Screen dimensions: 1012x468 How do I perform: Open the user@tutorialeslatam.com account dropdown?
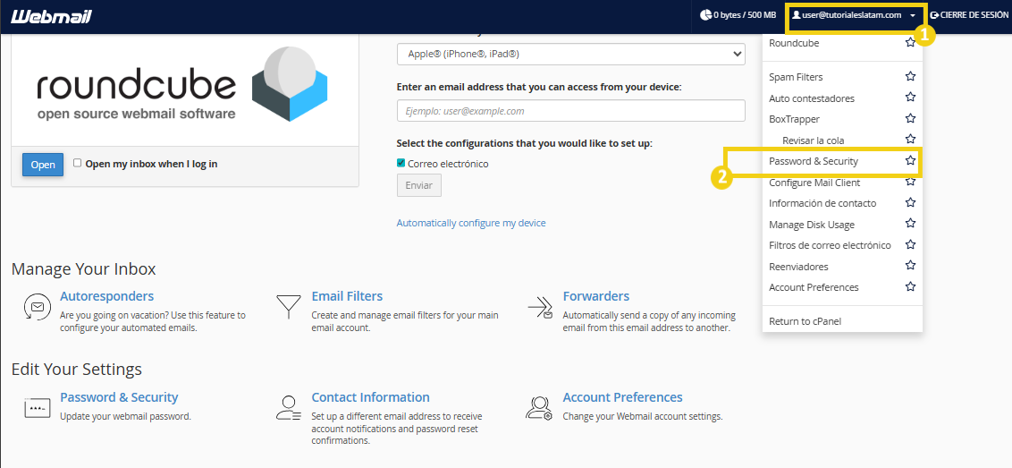tap(855, 15)
